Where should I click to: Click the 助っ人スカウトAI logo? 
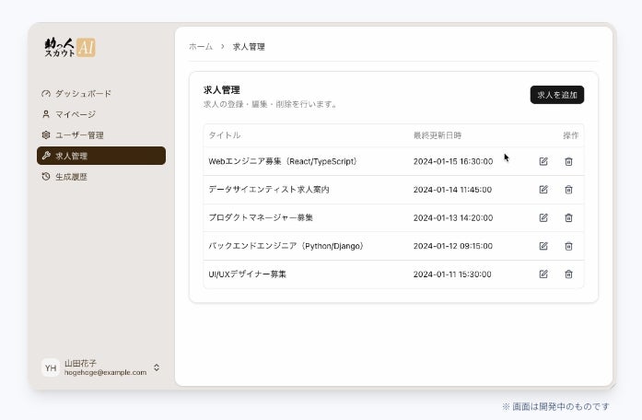(70, 48)
